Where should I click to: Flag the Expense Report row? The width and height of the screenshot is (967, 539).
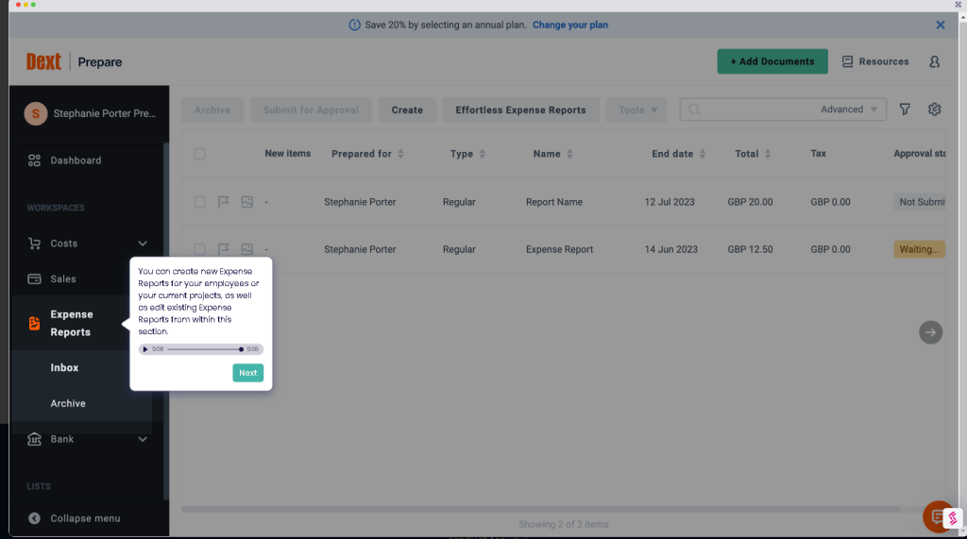click(x=223, y=249)
